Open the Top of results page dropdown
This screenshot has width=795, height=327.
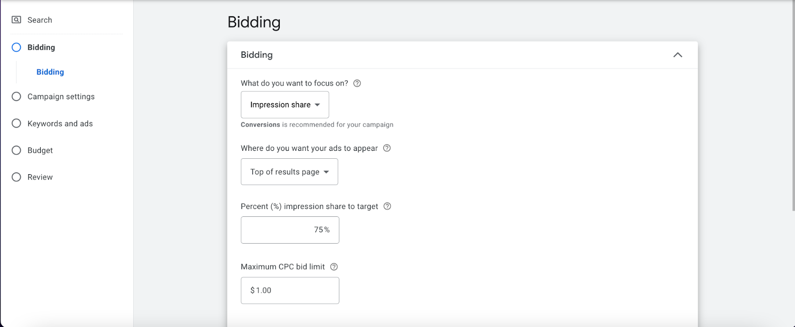click(289, 172)
